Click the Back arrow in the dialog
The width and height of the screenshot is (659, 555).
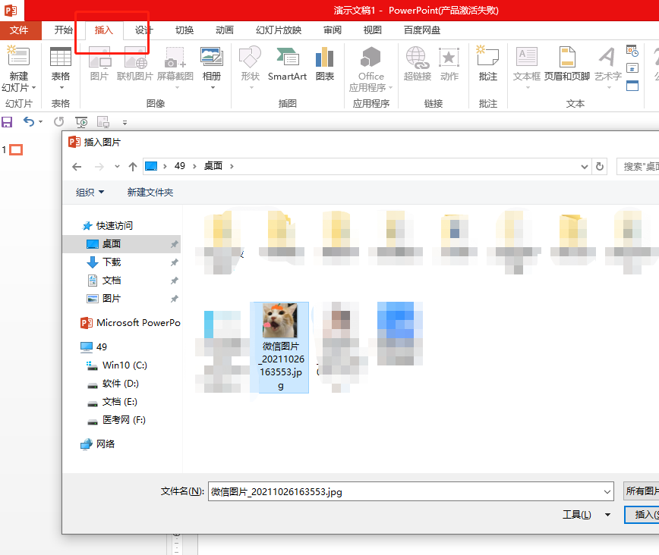(x=77, y=167)
